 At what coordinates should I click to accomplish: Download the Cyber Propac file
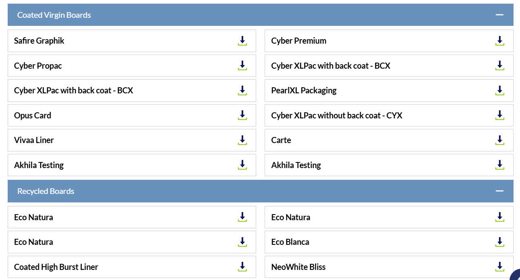(242, 66)
